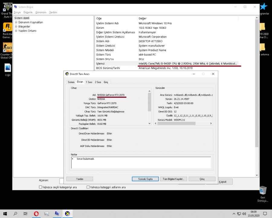The image size is (272, 218).
Task: Tick 'Yalnızca kategori adlarını ara' checkbox
Action: pos(88,187)
